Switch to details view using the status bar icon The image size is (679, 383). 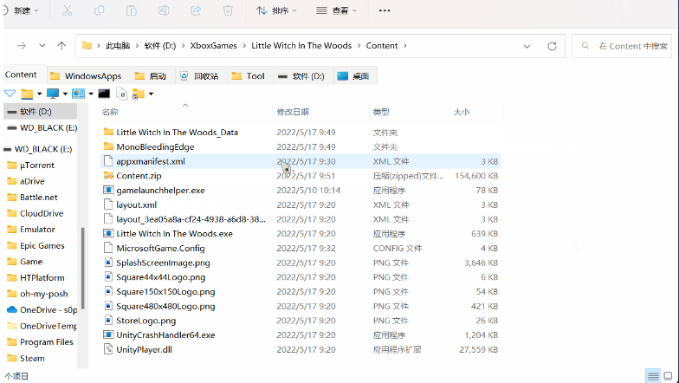[x=653, y=376]
